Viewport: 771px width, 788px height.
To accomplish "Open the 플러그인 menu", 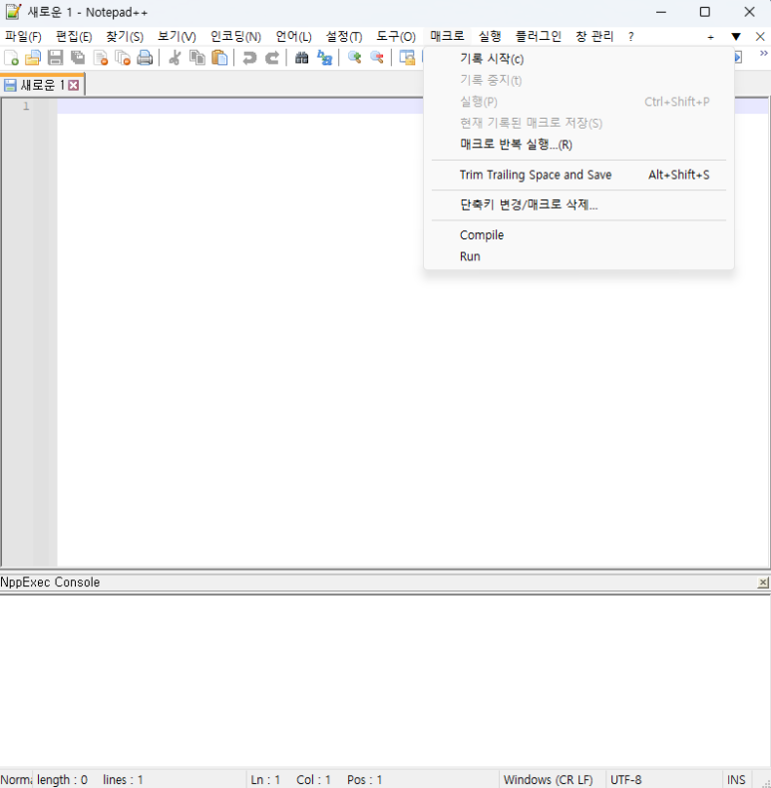I will (539, 37).
